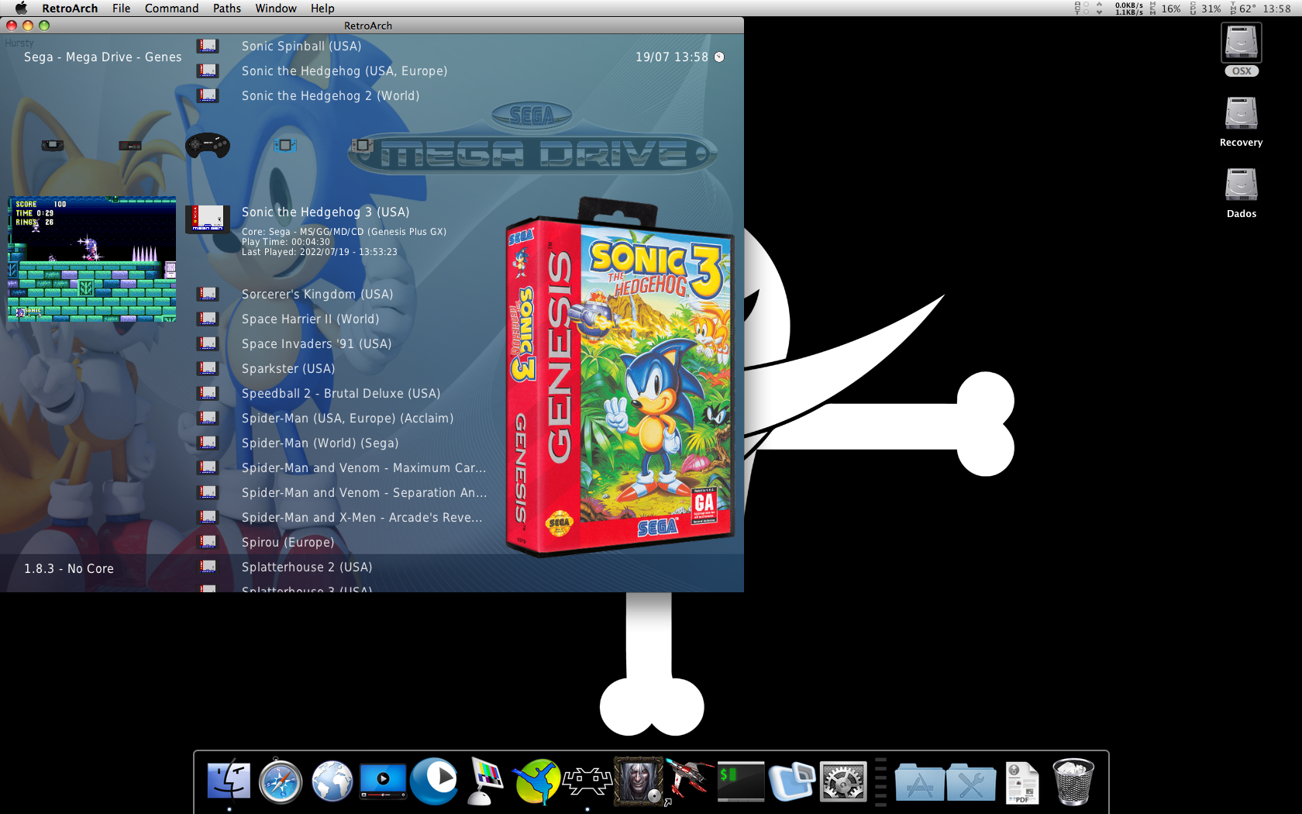Image resolution: width=1302 pixels, height=814 pixels.
Task: Click the "Last Played: 2022/07/19 - 13:53:23" line
Action: (319, 252)
